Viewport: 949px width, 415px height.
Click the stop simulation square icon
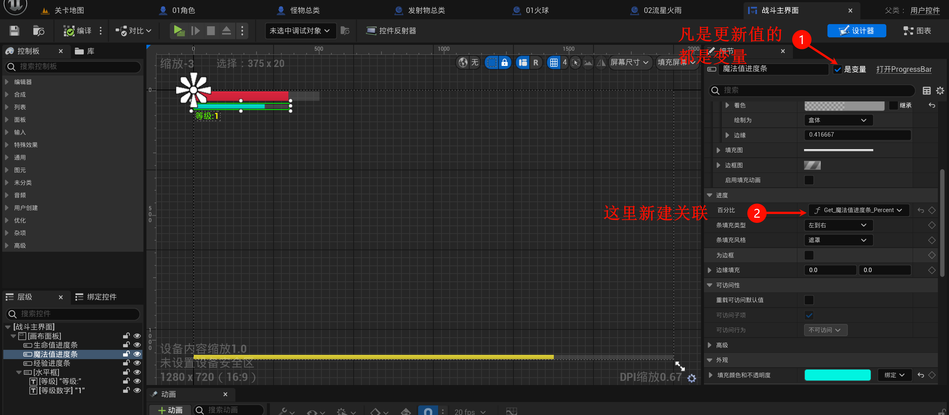coord(211,31)
